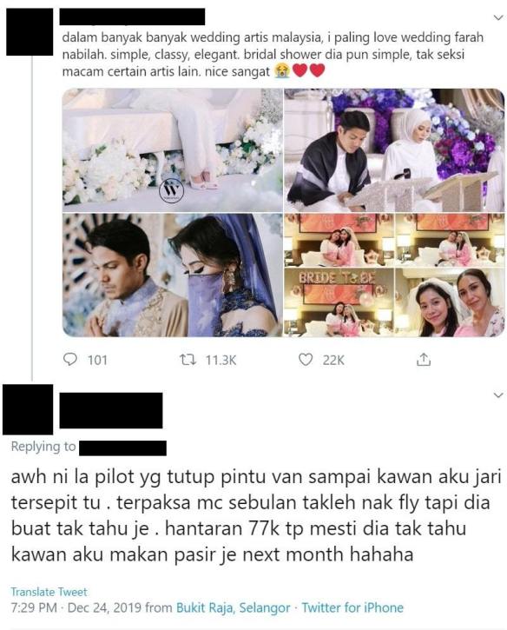Viewport: 507px width, 630px height.
Task: Open the top tweet author's redacted name
Action: 132,17
